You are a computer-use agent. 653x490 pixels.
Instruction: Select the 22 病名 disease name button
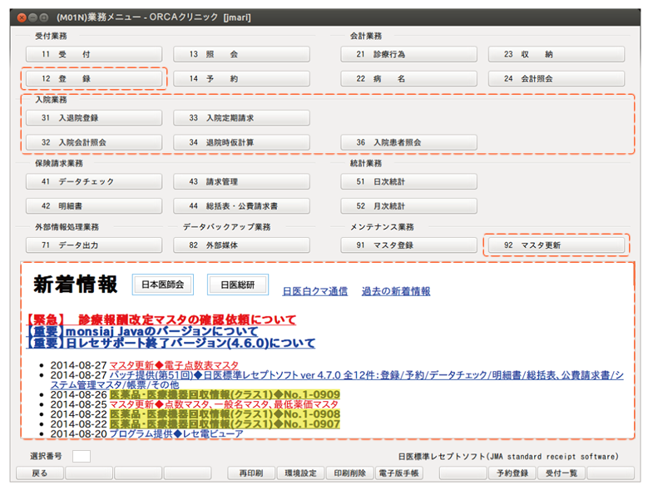tap(408, 79)
